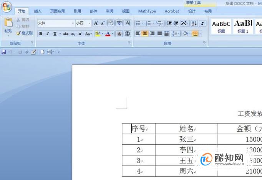Toggle center alignment
The image size is (262, 180).
pos(145,33)
